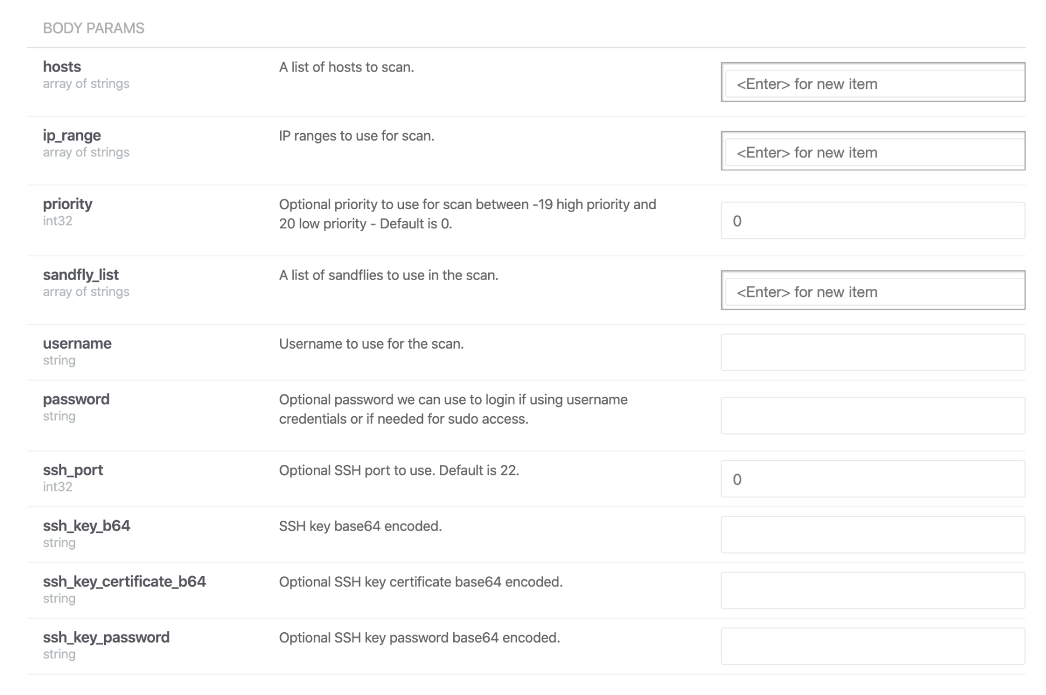This screenshot has height=695, width=1046.
Task: Click the hosts parameter name label
Action: (x=62, y=67)
